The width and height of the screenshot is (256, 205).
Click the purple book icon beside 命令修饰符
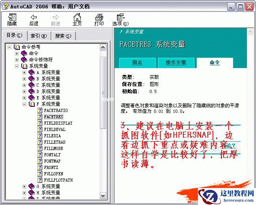click(x=24, y=60)
